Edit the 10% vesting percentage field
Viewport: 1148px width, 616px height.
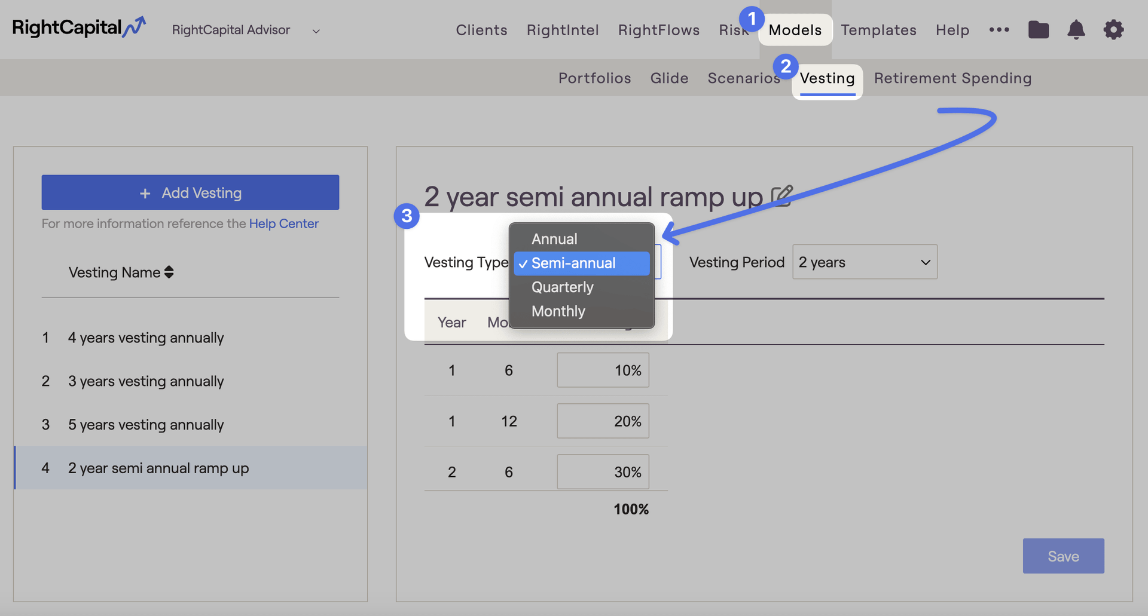pyautogui.click(x=603, y=370)
